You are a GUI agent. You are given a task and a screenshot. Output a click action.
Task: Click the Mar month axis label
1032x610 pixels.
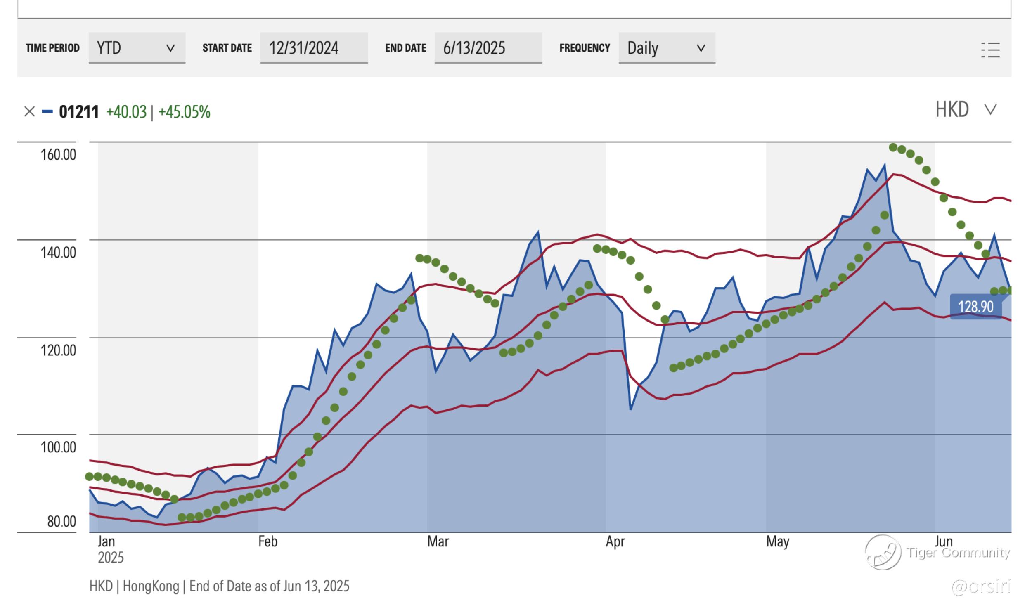[438, 541]
